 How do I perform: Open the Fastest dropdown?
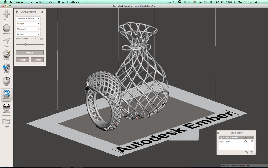pos(28,24)
